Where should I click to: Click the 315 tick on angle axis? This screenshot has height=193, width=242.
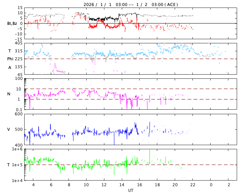pos(18,51)
